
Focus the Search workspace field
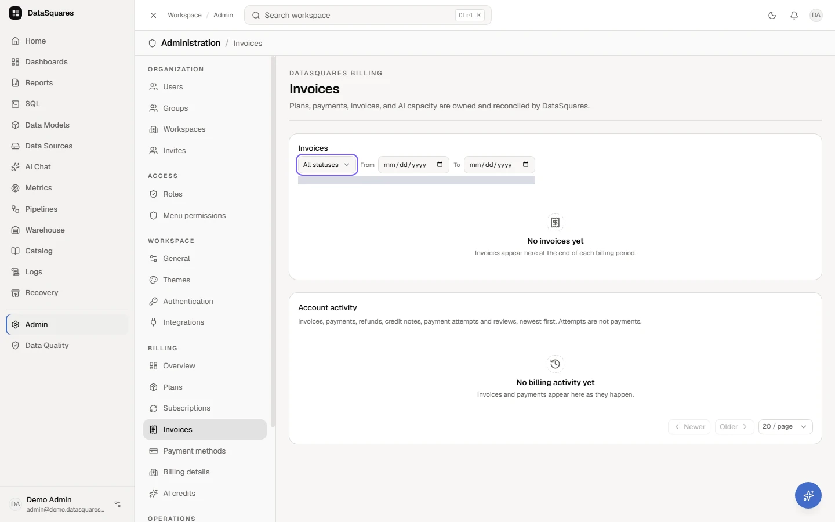(368, 16)
